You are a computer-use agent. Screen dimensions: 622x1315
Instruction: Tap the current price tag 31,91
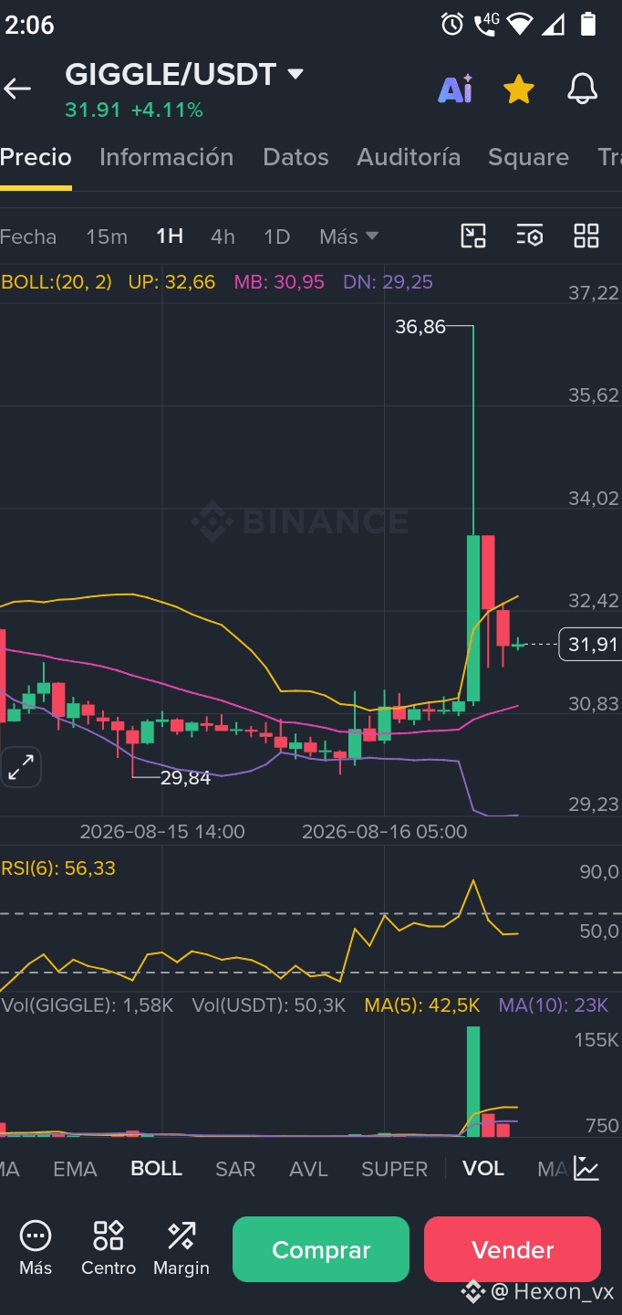[590, 645]
